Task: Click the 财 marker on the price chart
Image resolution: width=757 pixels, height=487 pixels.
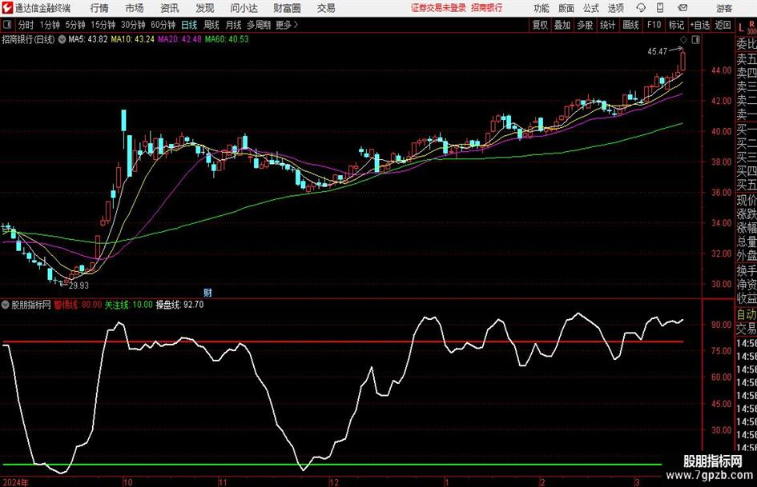Action: pos(207,292)
